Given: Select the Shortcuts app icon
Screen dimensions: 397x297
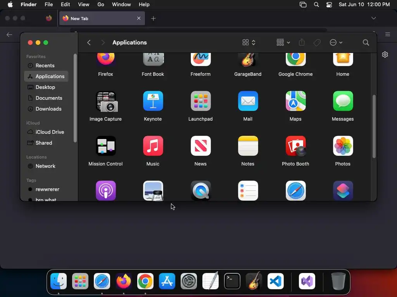Looking at the screenshot, I should click(x=343, y=191).
